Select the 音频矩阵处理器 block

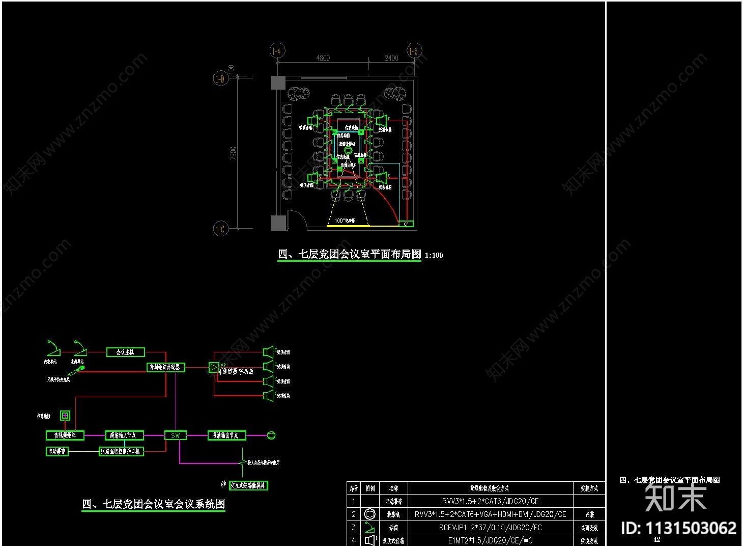point(166,367)
